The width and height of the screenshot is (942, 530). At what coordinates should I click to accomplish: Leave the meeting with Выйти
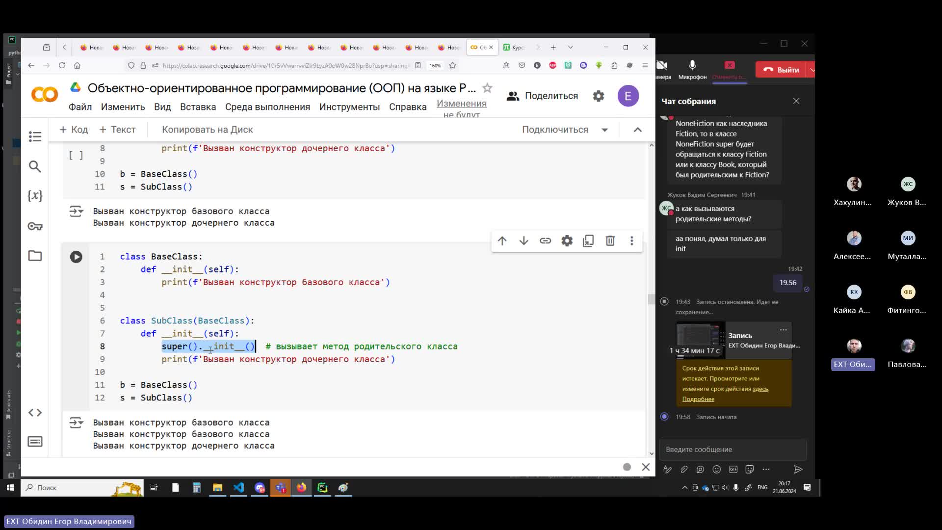782,70
